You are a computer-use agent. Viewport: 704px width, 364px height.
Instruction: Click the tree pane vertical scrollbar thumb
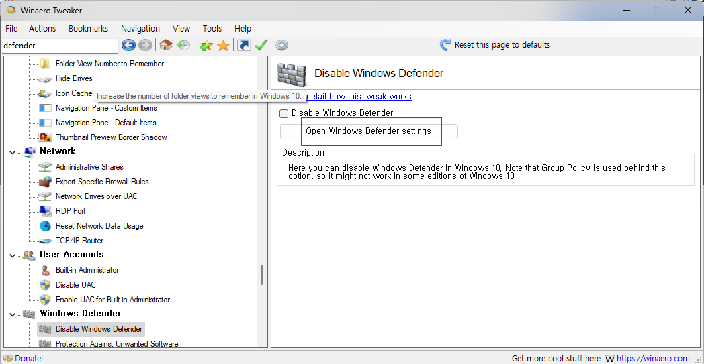point(262,275)
